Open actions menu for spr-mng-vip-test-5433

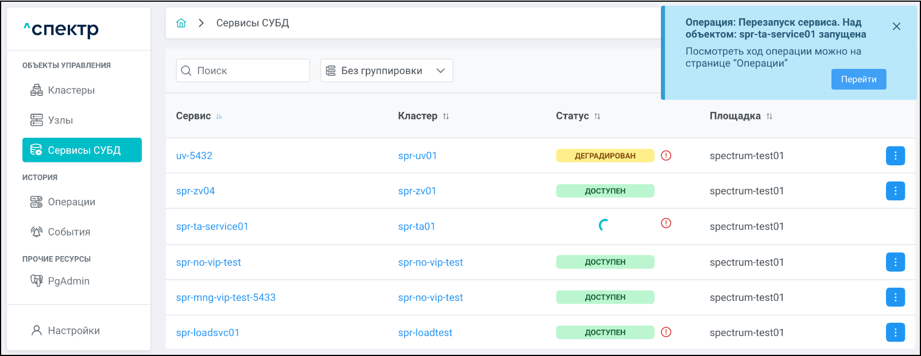(x=895, y=297)
